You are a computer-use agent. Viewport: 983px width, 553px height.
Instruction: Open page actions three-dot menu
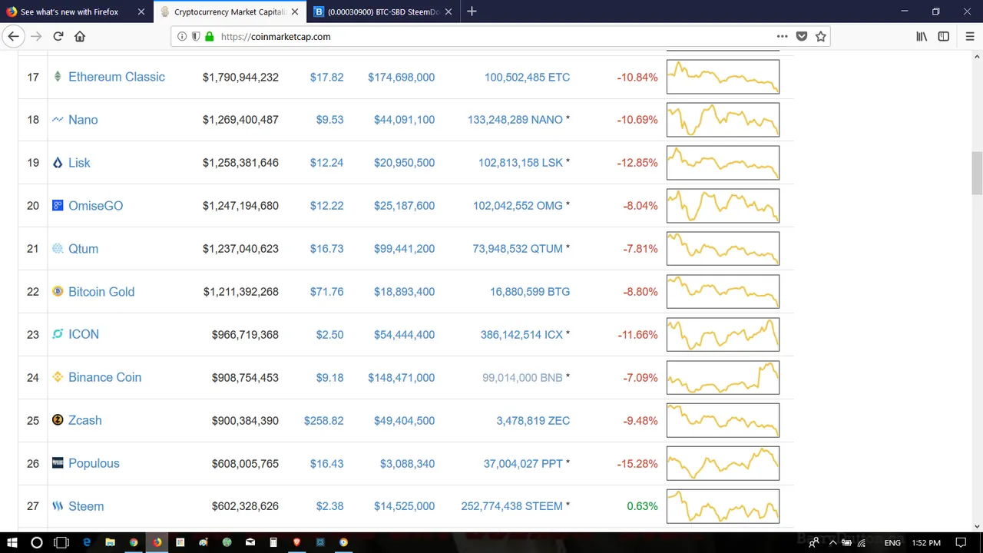[x=782, y=36]
